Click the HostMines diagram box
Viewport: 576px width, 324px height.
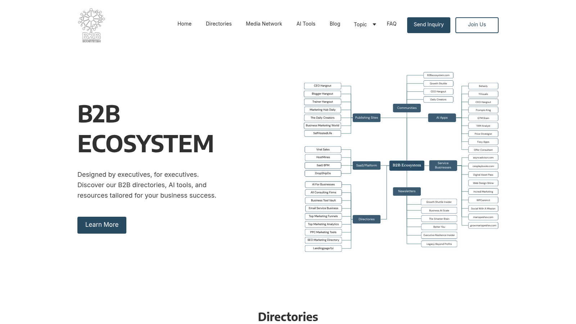click(323, 157)
